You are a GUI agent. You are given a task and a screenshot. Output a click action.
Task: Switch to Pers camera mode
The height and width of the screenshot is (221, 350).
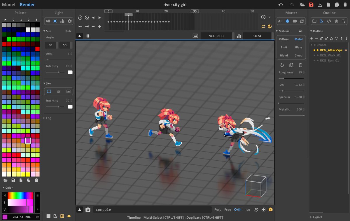click(x=218, y=210)
